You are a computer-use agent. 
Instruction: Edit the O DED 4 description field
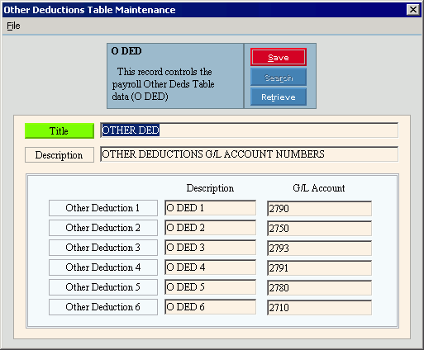(x=210, y=267)
